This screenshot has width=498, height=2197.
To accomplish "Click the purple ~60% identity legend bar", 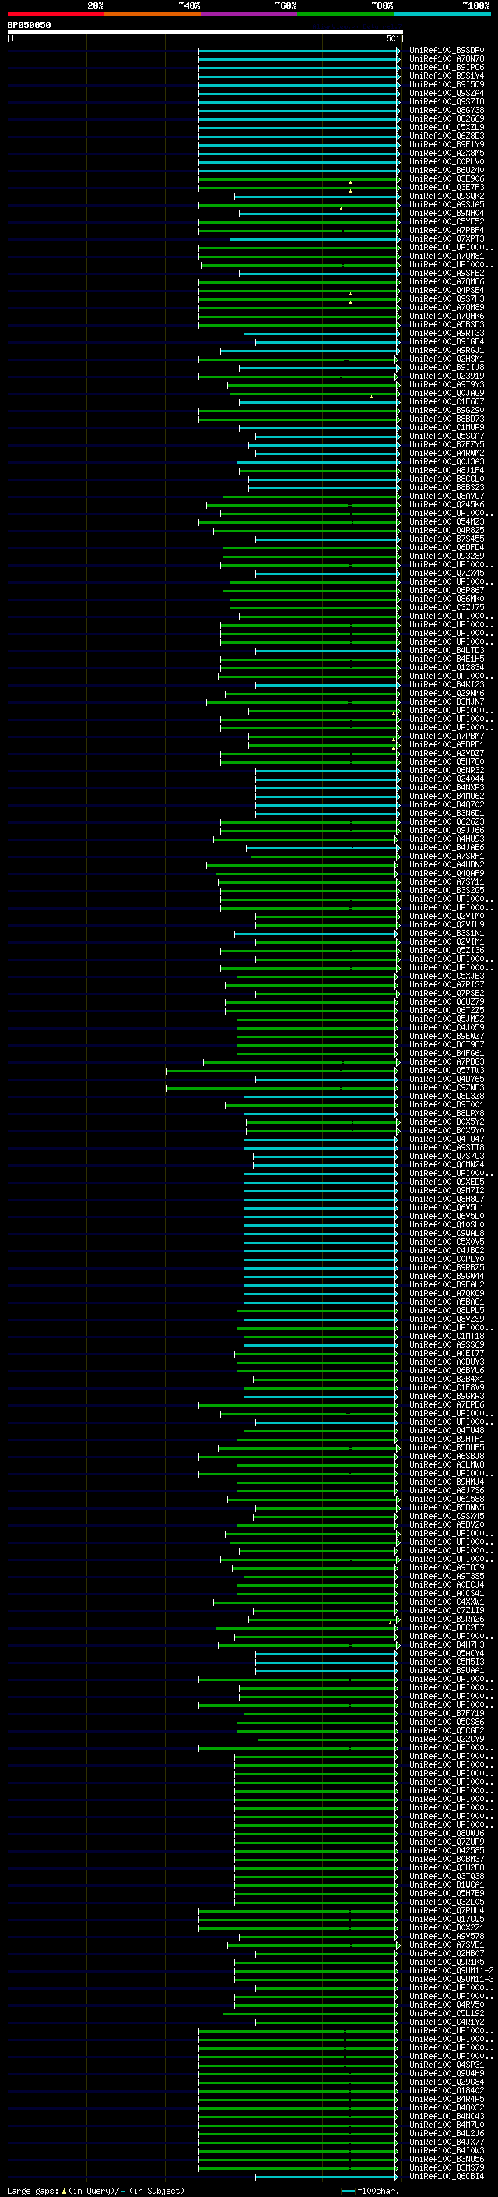I will pos(250,14).
